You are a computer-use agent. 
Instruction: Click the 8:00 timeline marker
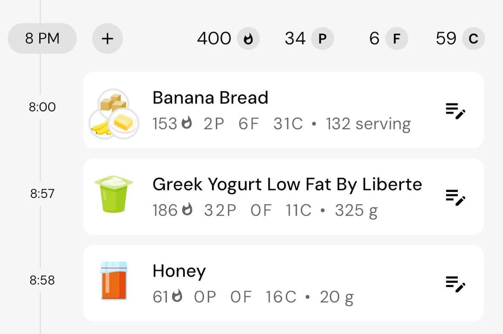[42, 107]
